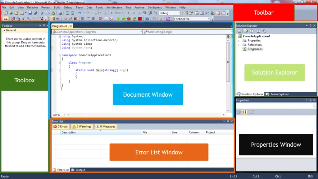Click the File column header

pyautogui.click(x=156, y=132)
